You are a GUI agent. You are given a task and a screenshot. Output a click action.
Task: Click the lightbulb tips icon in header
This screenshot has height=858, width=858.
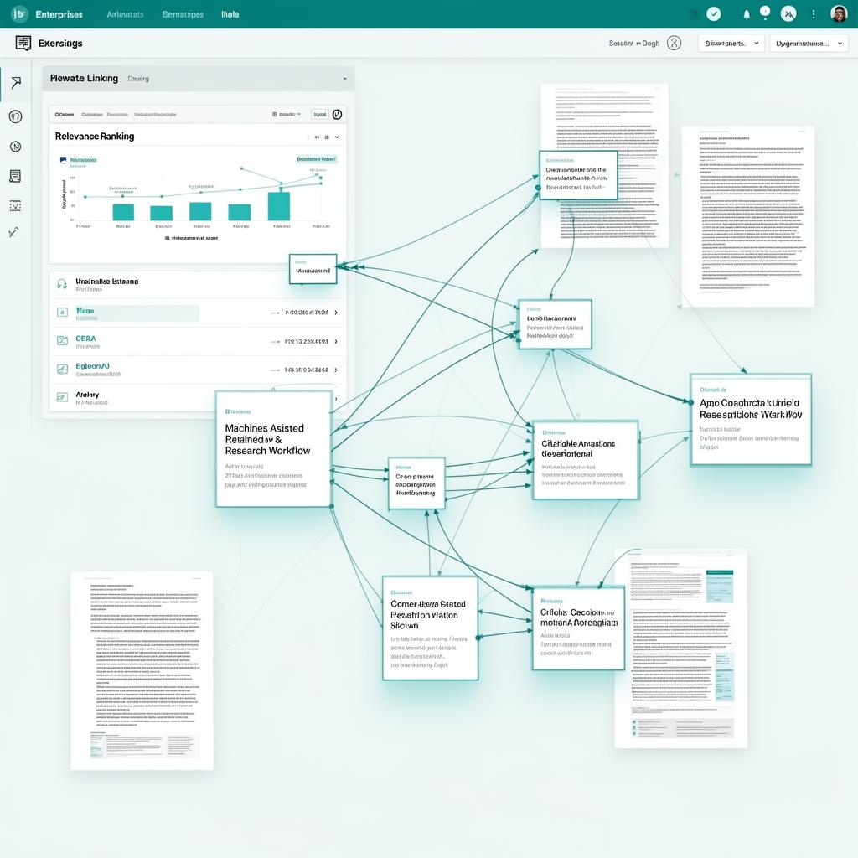point(765,12)
